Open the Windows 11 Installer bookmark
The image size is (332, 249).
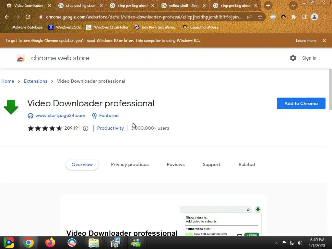click(108, 27)
